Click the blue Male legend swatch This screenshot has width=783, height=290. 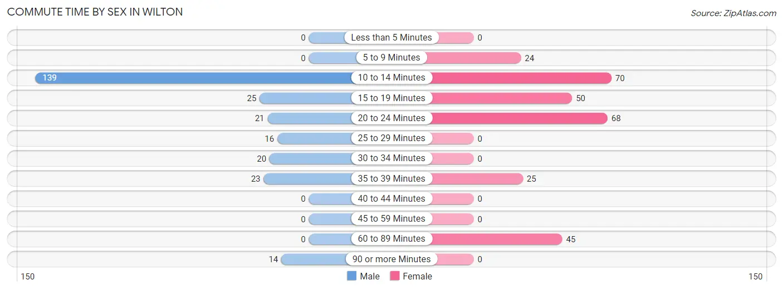point(352,276)
